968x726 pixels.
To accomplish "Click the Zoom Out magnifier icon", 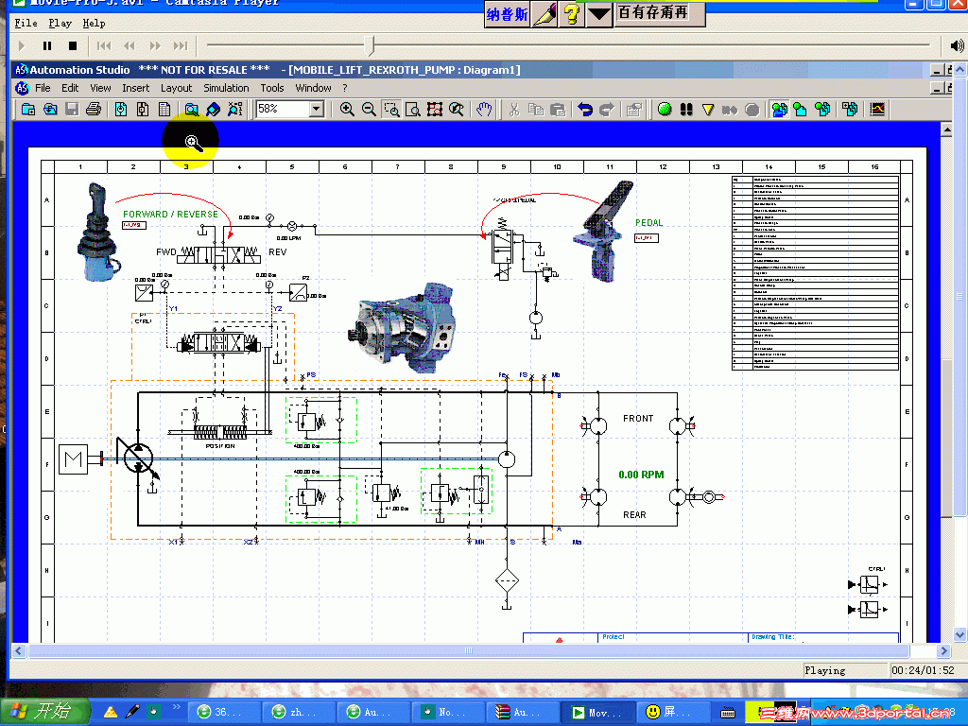I will (369, 110).
